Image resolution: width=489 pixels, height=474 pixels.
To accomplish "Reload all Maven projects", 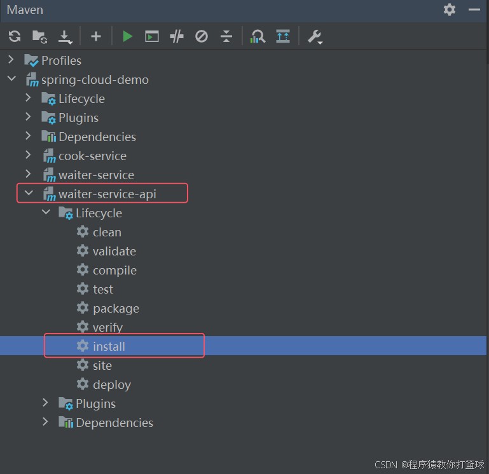I will (15, 36).
